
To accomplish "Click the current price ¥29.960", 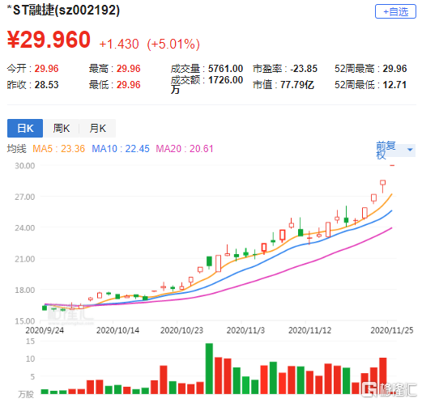I will pos(49,40).
